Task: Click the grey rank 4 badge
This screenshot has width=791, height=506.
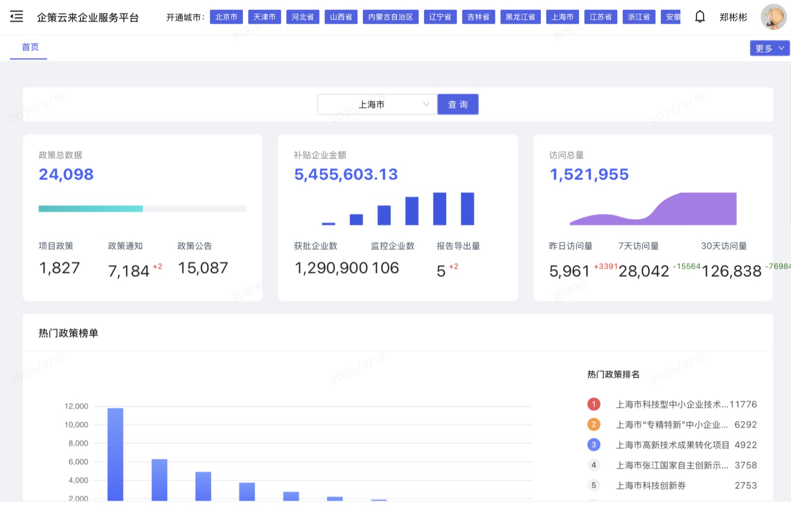Action: [594, 465]
